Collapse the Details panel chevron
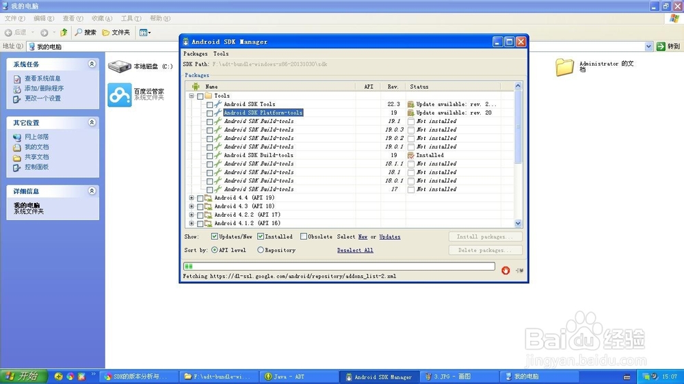Viewport: 684px width, 384px height. point(92,191)
